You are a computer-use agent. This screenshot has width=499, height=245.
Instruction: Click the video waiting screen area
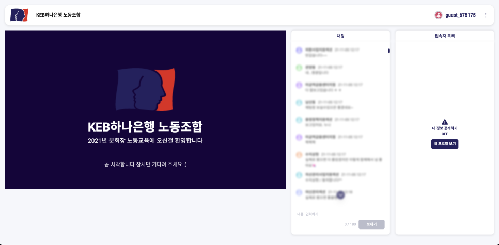click(145, 110)
